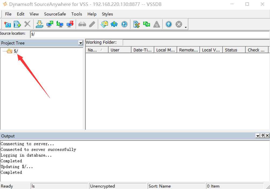Sort by the Local Version column header

(x=211, y=50)
